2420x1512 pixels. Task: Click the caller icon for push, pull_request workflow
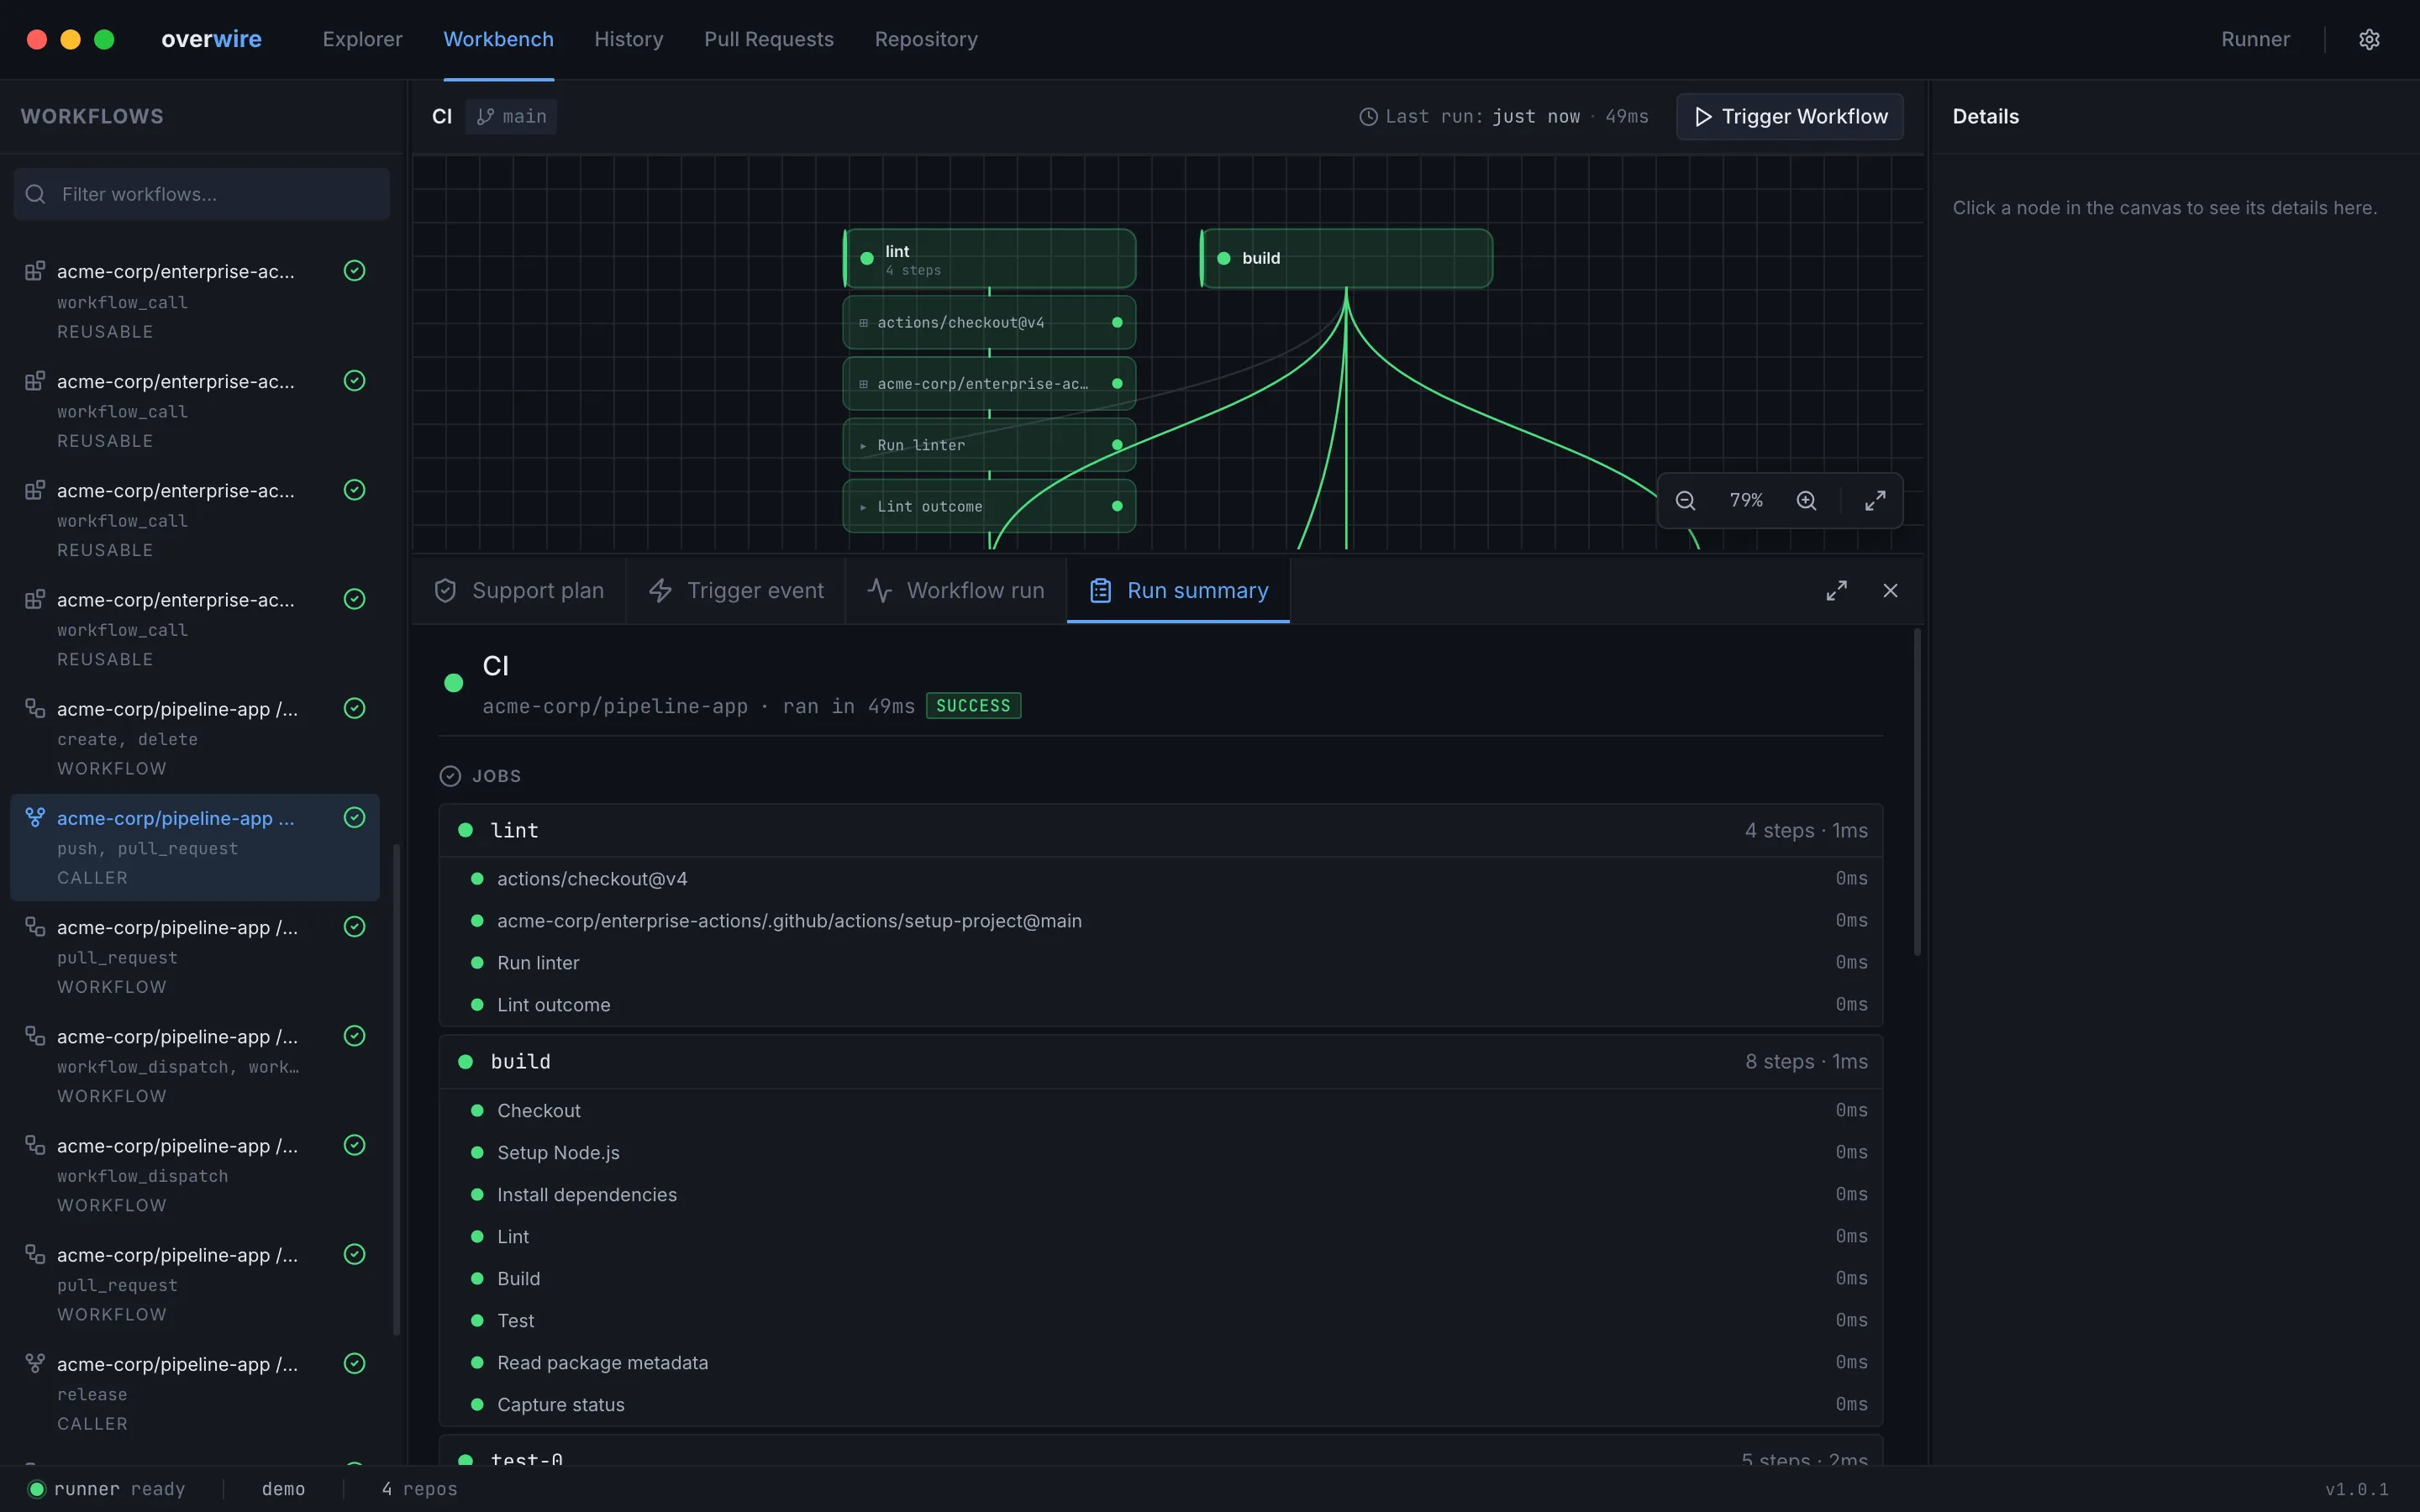(x=35, y=818)
